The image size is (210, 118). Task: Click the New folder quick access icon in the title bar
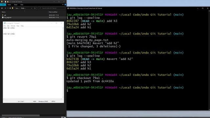pos(8,2)
